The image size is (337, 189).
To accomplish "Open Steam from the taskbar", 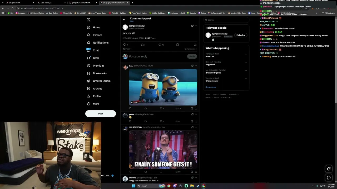I will click(198, 186).
